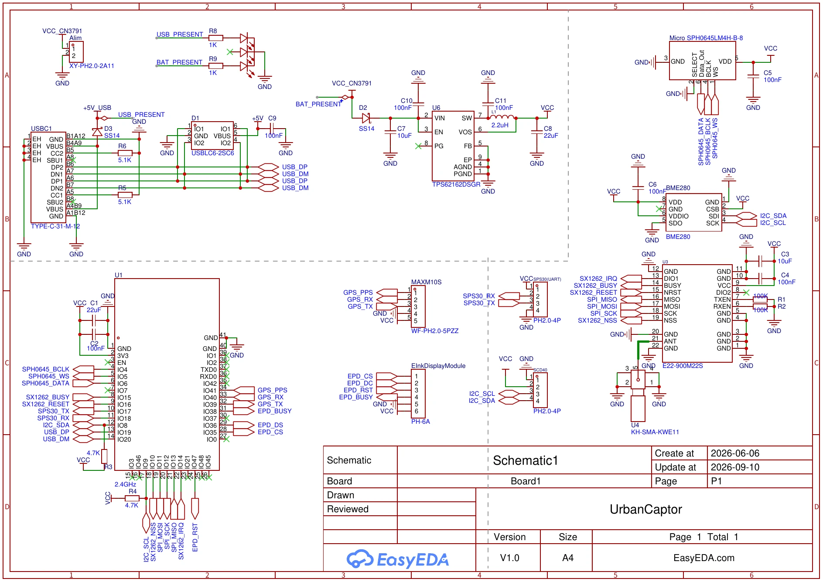Screen dimensions: 823x582
Task: Select the D2 SS14 diode symbol
Action: pyautogui.click(x=366, y=118)
